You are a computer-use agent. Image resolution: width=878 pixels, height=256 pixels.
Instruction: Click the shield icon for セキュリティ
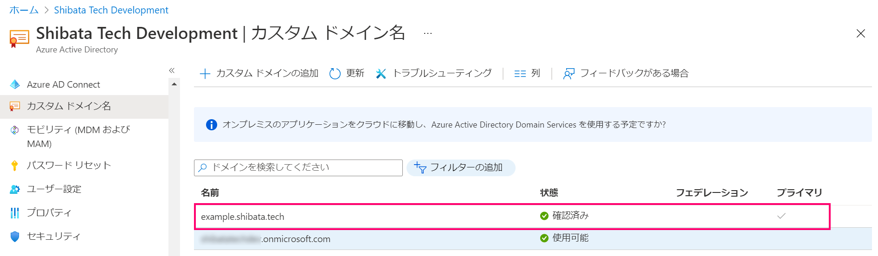pyautogui.click(x=15, y=237)
